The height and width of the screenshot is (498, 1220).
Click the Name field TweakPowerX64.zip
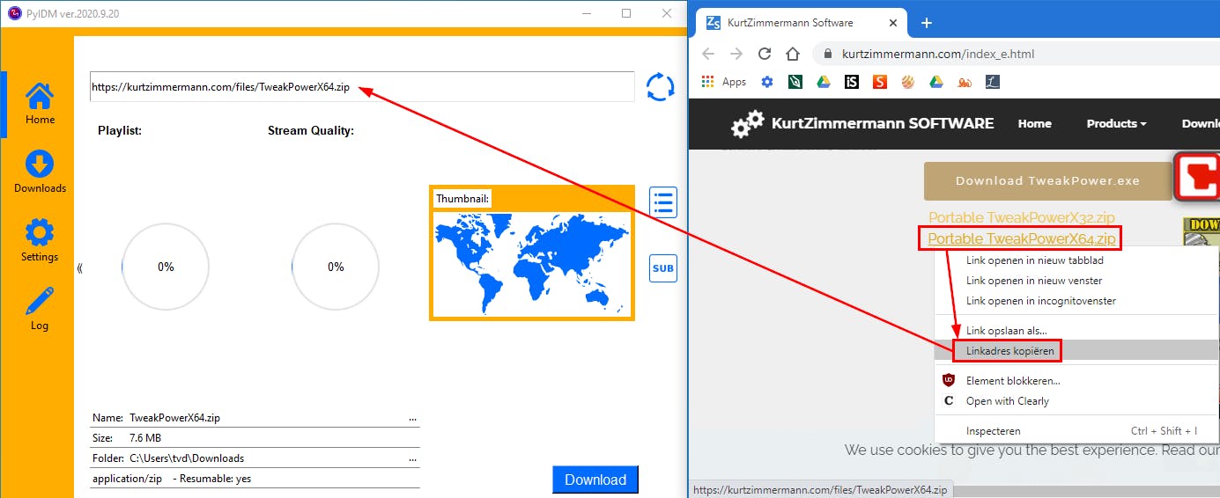[174, 418]
